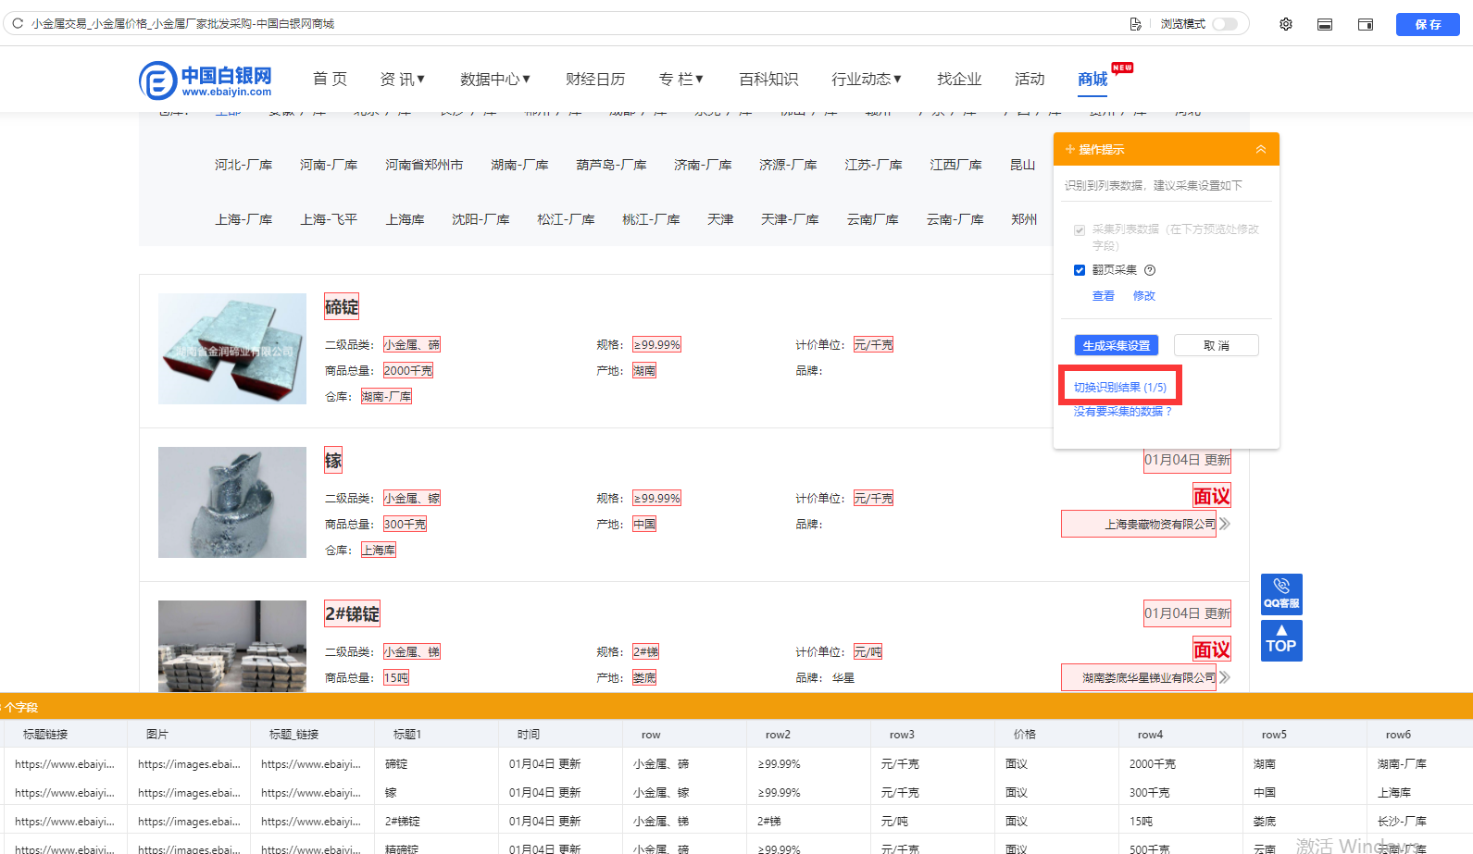Toggle the 采集列表数据 checkbox
1473x854 pixels.
pyautogui.click(x=1080, y=229)
